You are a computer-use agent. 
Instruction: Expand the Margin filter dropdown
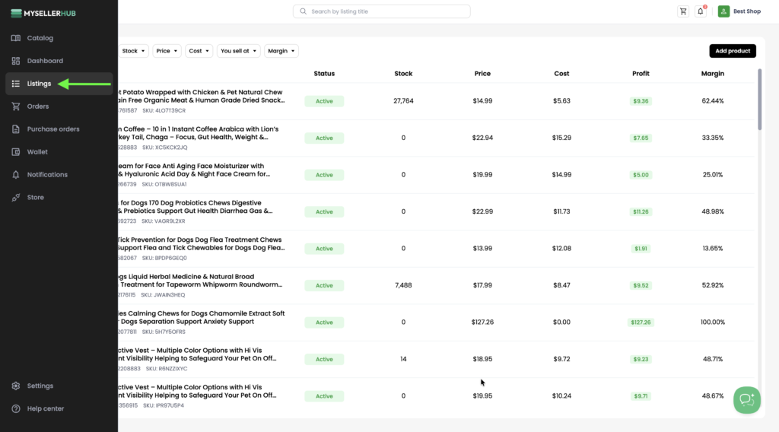(x=281, y=51)
